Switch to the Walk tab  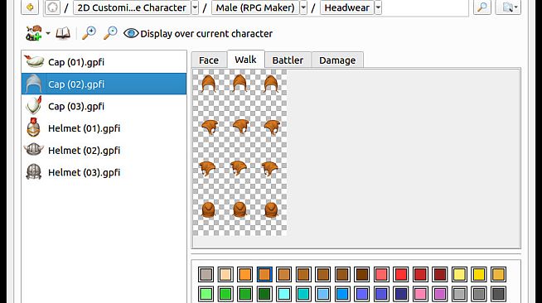pos(246,60)
